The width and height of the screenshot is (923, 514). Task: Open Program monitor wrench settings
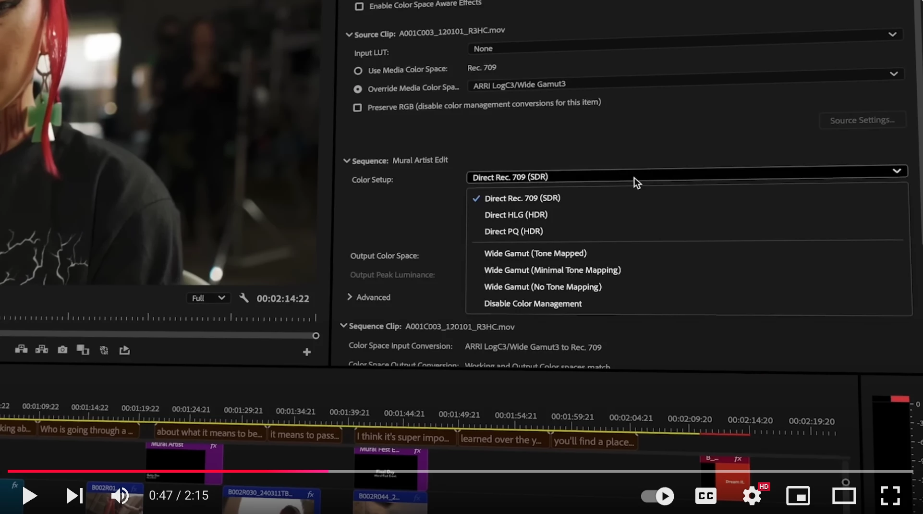[244, 298]
